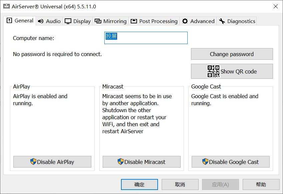Image resolution: width=283 pixels, height=194 pixels.
Task: Click the computer name input field
Action: point(146,38)
